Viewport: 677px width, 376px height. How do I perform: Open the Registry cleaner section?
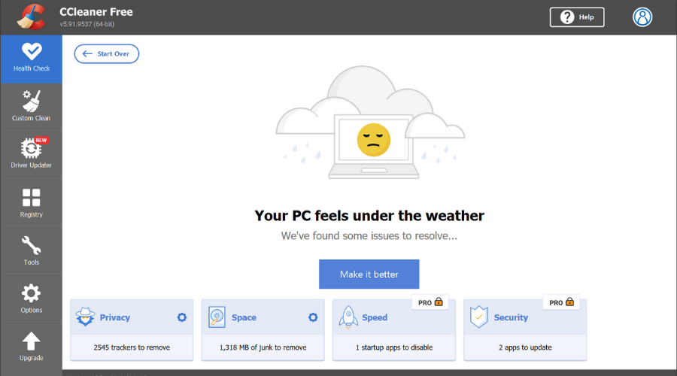[31, 202]
